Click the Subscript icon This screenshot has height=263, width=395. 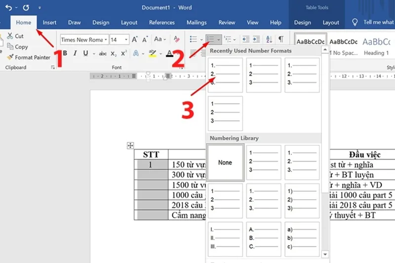114,53
